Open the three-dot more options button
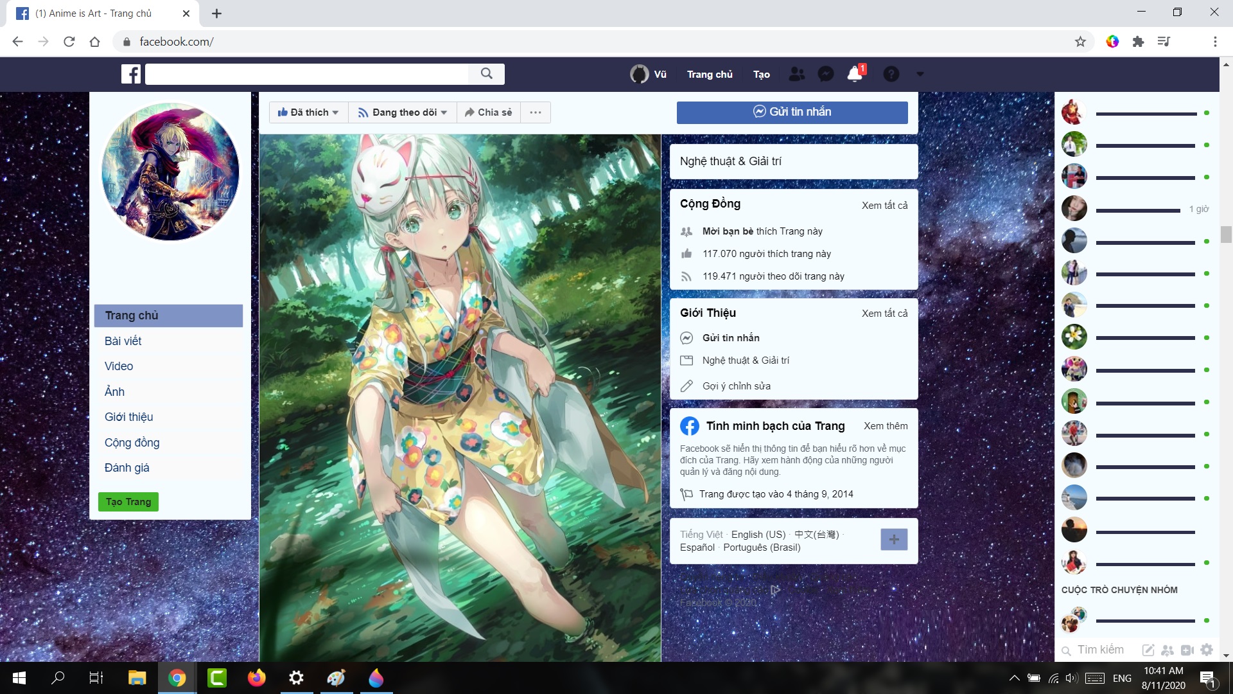The height and width of the screenshot is (694, 1233). [x=536, y=112]
